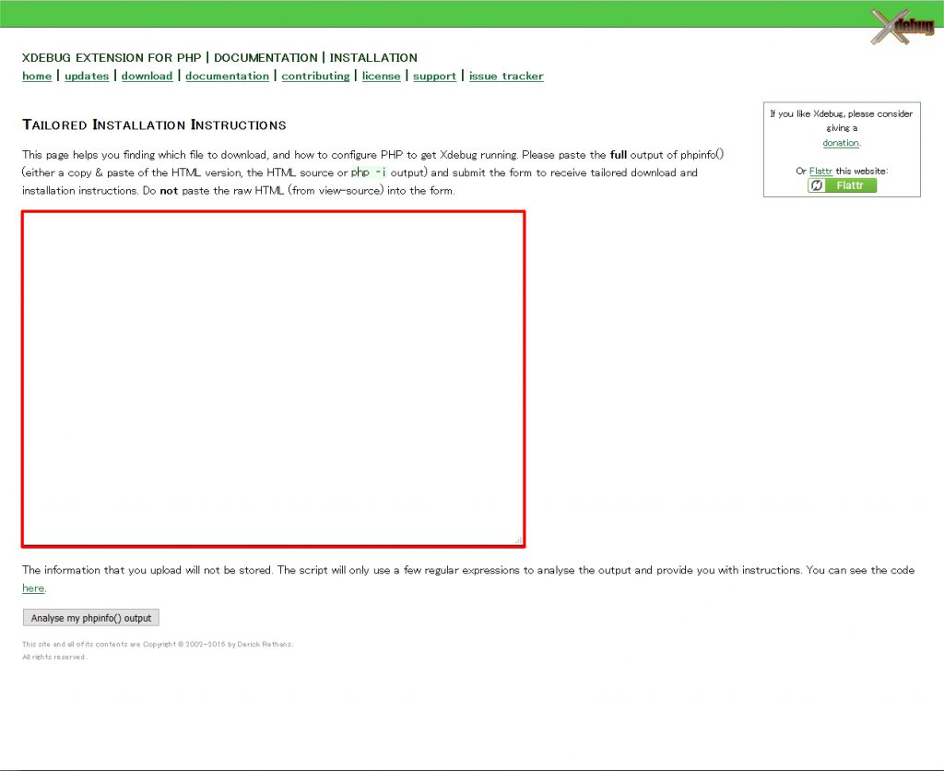Click the Xdebug Extension for PHP title
The height and width of the screenshot is (771, 944).
click(112, 58)
